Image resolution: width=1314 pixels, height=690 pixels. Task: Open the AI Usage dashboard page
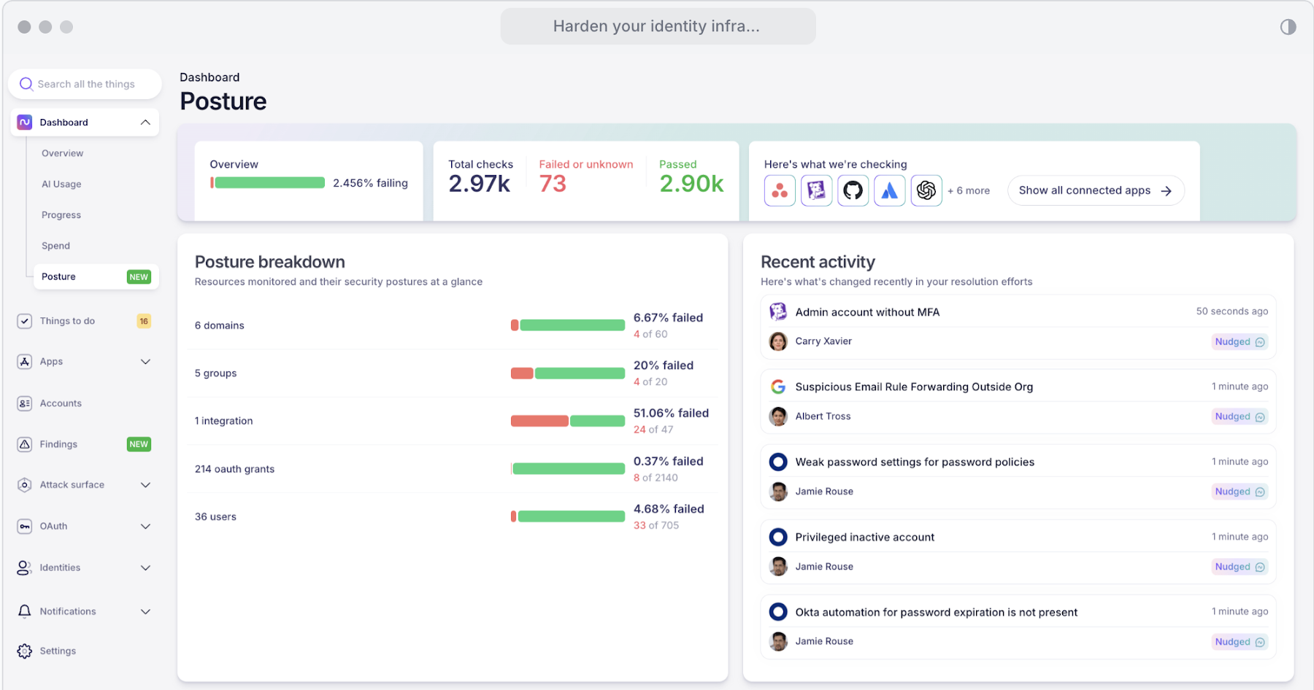(61, 185)
